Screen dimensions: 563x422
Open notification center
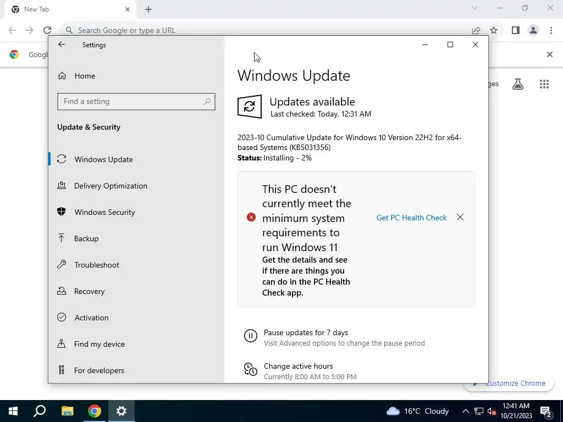[546, 412]
